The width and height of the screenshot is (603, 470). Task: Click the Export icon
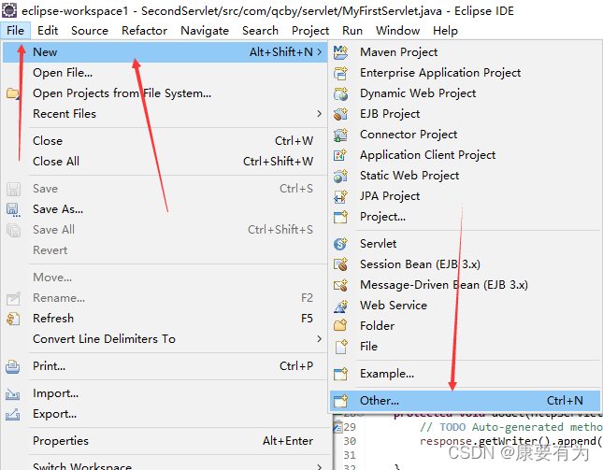pyautogui.click(x=13, y=414)
